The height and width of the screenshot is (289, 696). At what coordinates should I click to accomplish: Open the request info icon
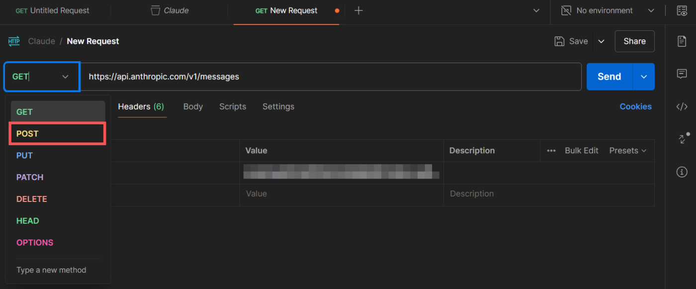[682, 172]
